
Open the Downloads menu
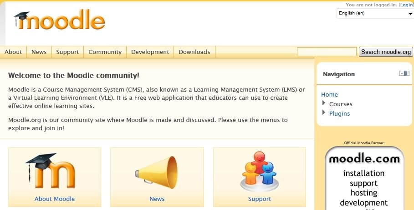click(194, 52)
